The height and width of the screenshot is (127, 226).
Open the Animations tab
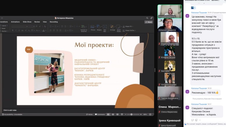click(15, 22)
